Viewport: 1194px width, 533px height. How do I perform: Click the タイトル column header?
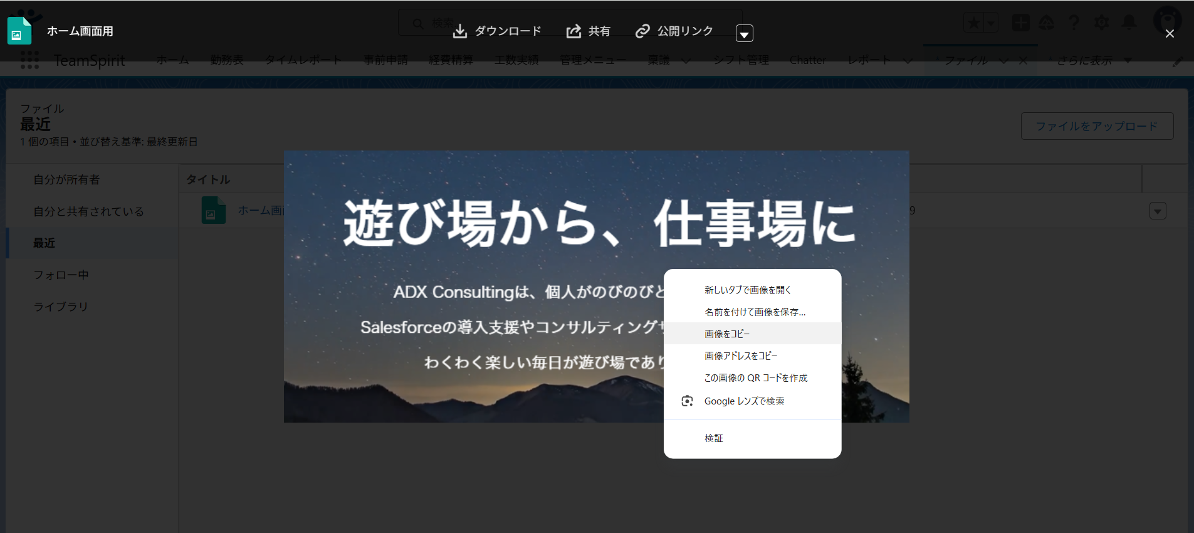[x=208, y=179]
